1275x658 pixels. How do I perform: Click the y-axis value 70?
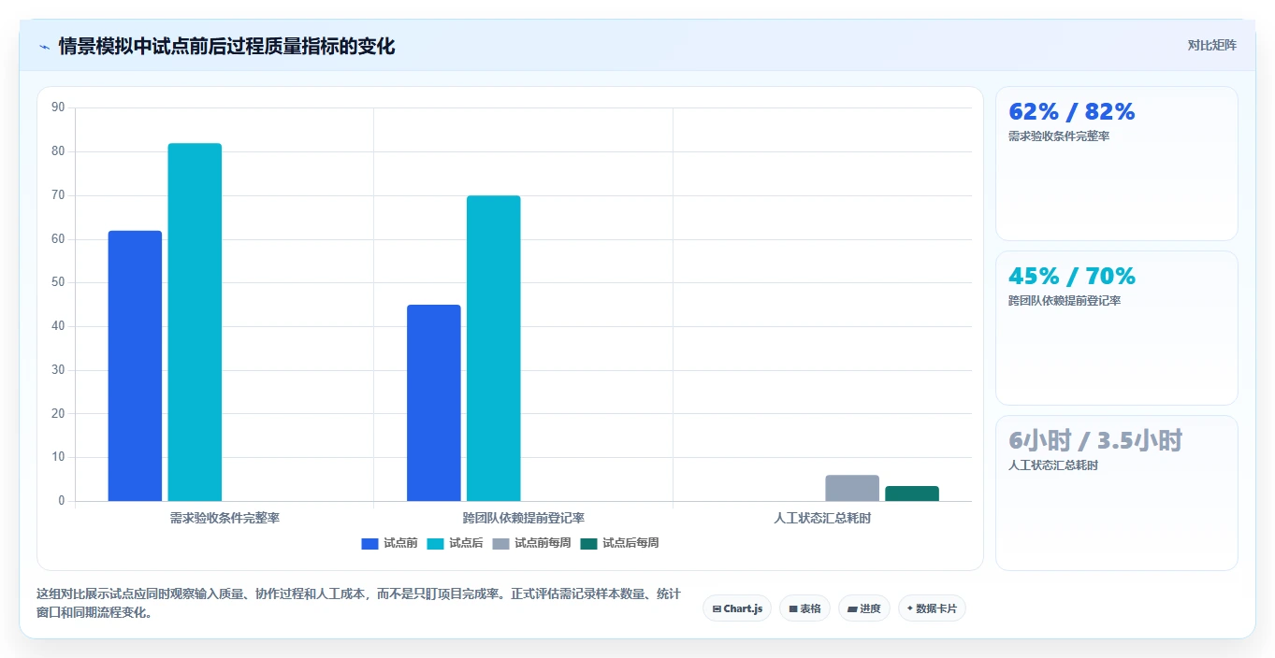point(58,195)
